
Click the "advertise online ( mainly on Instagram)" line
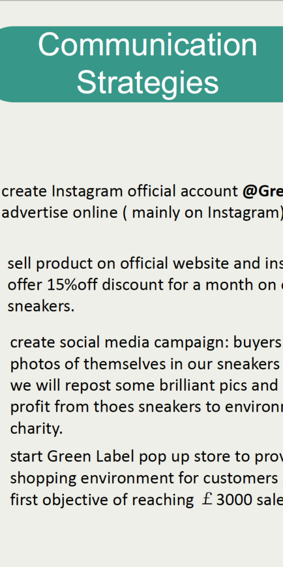(142, 213)
